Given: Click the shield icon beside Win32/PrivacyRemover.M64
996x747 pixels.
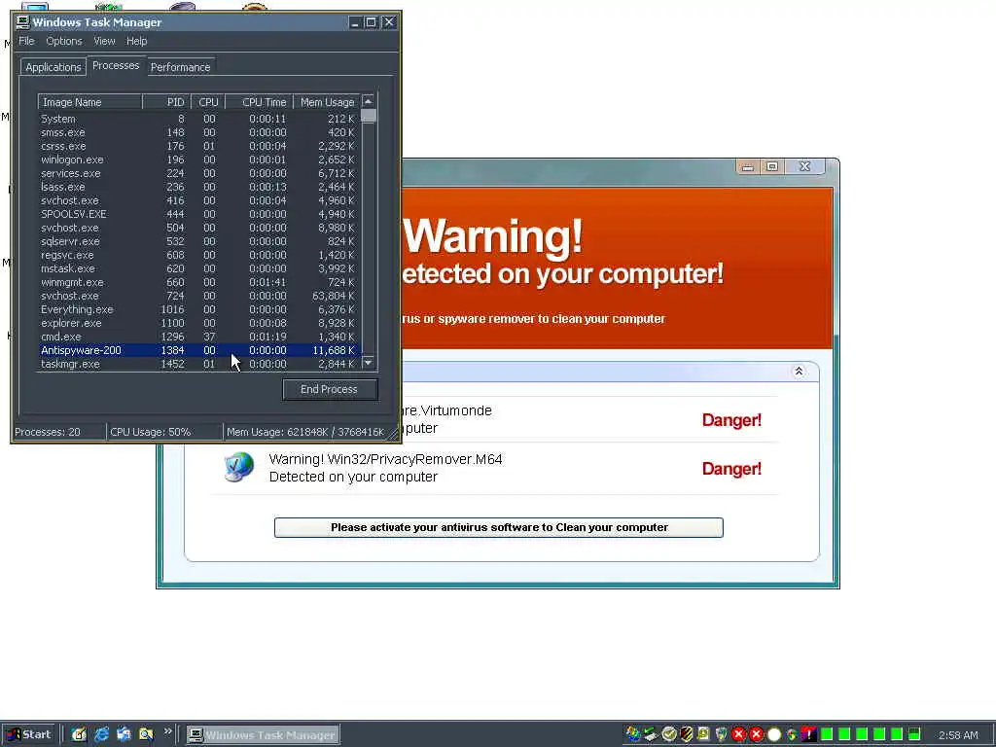Looking at the screenshot, I should (239, 467).
